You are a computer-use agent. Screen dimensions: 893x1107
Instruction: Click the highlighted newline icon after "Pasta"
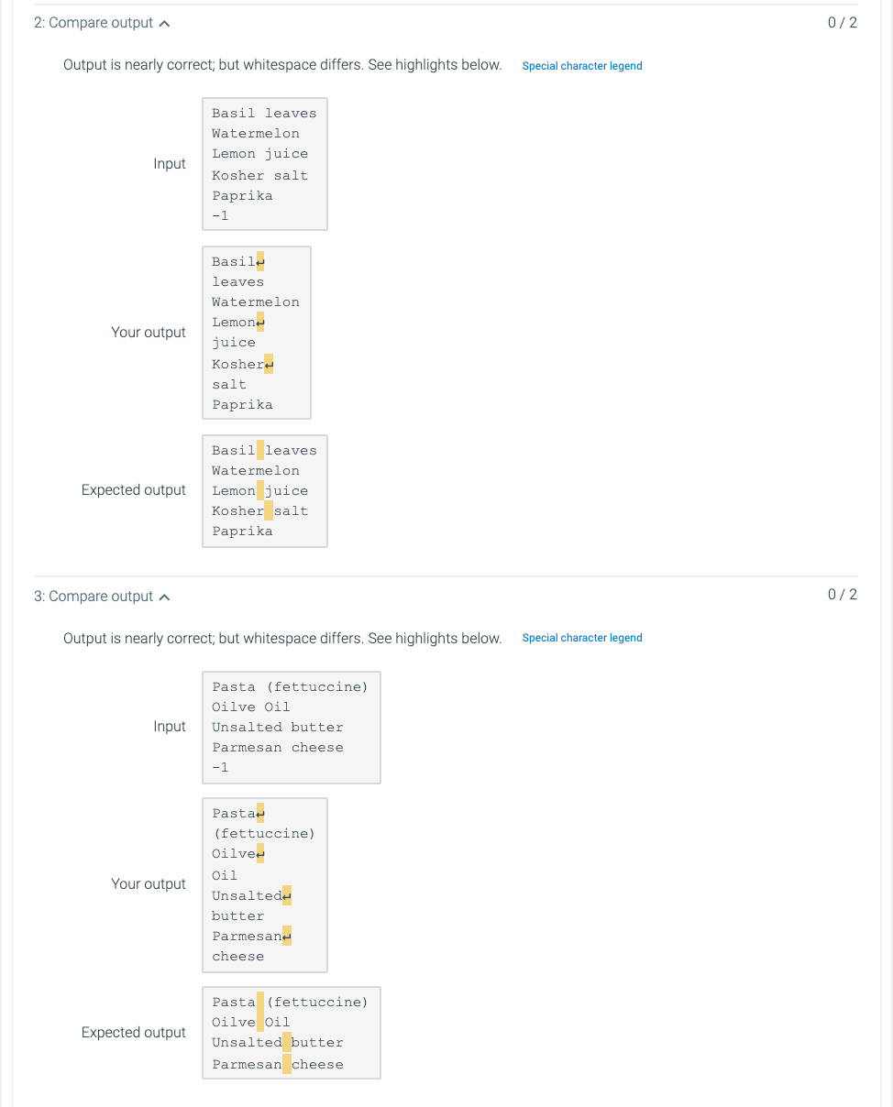[x=261, y=813]
